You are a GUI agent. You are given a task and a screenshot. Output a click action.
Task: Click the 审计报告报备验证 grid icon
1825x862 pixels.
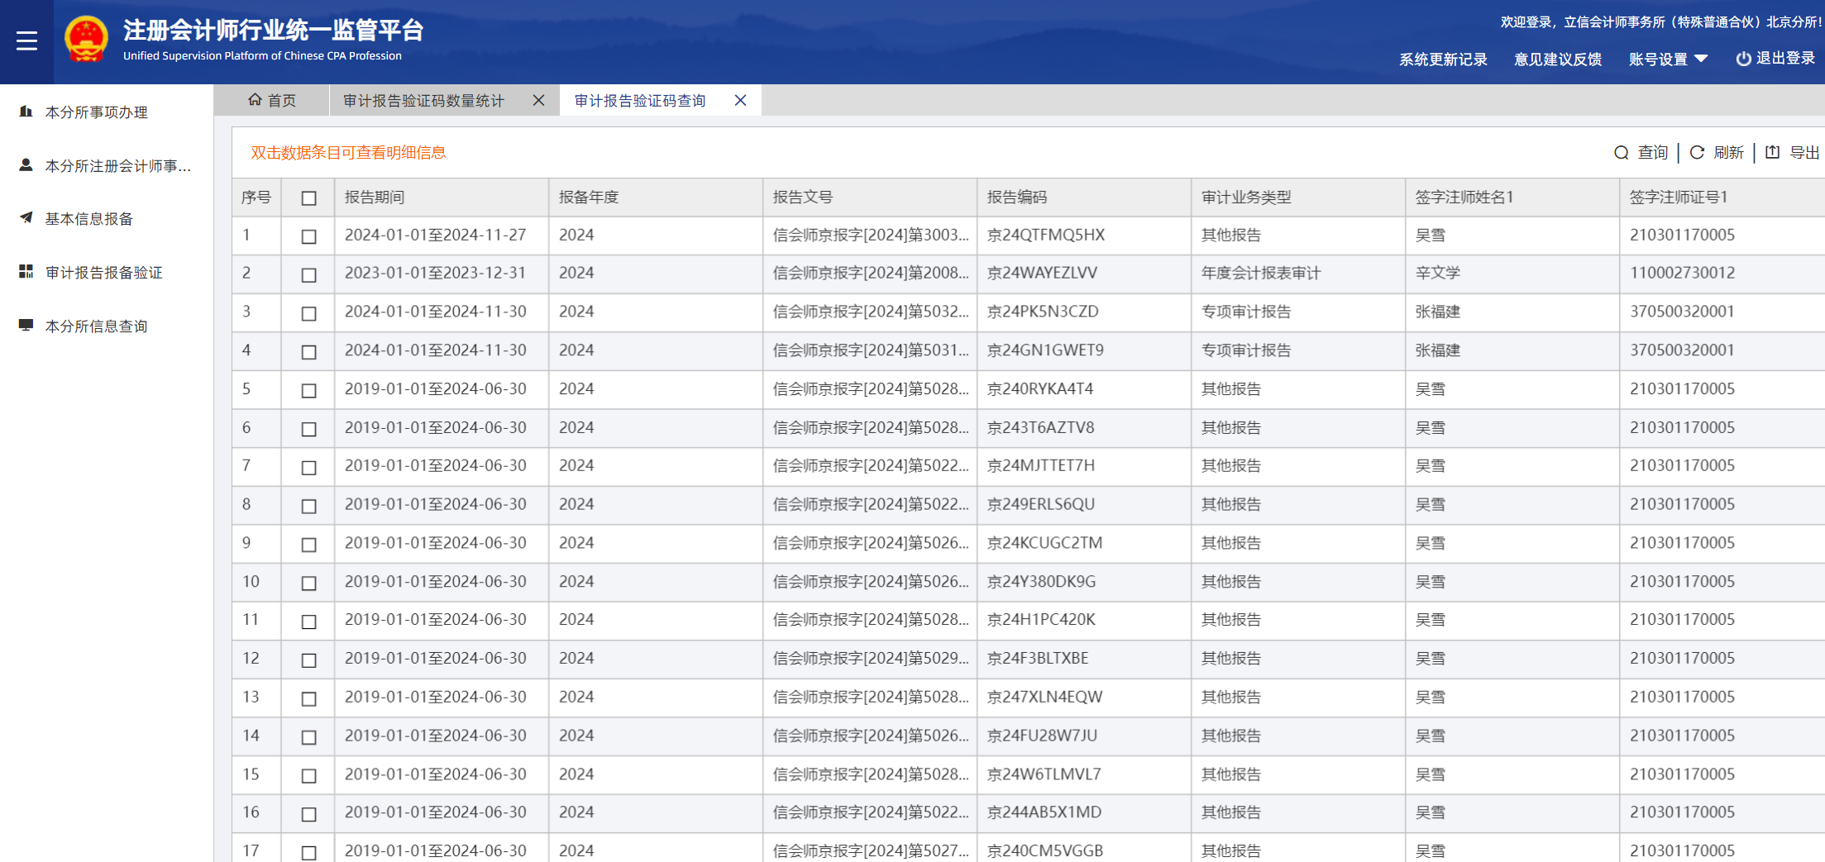point(26,272)
